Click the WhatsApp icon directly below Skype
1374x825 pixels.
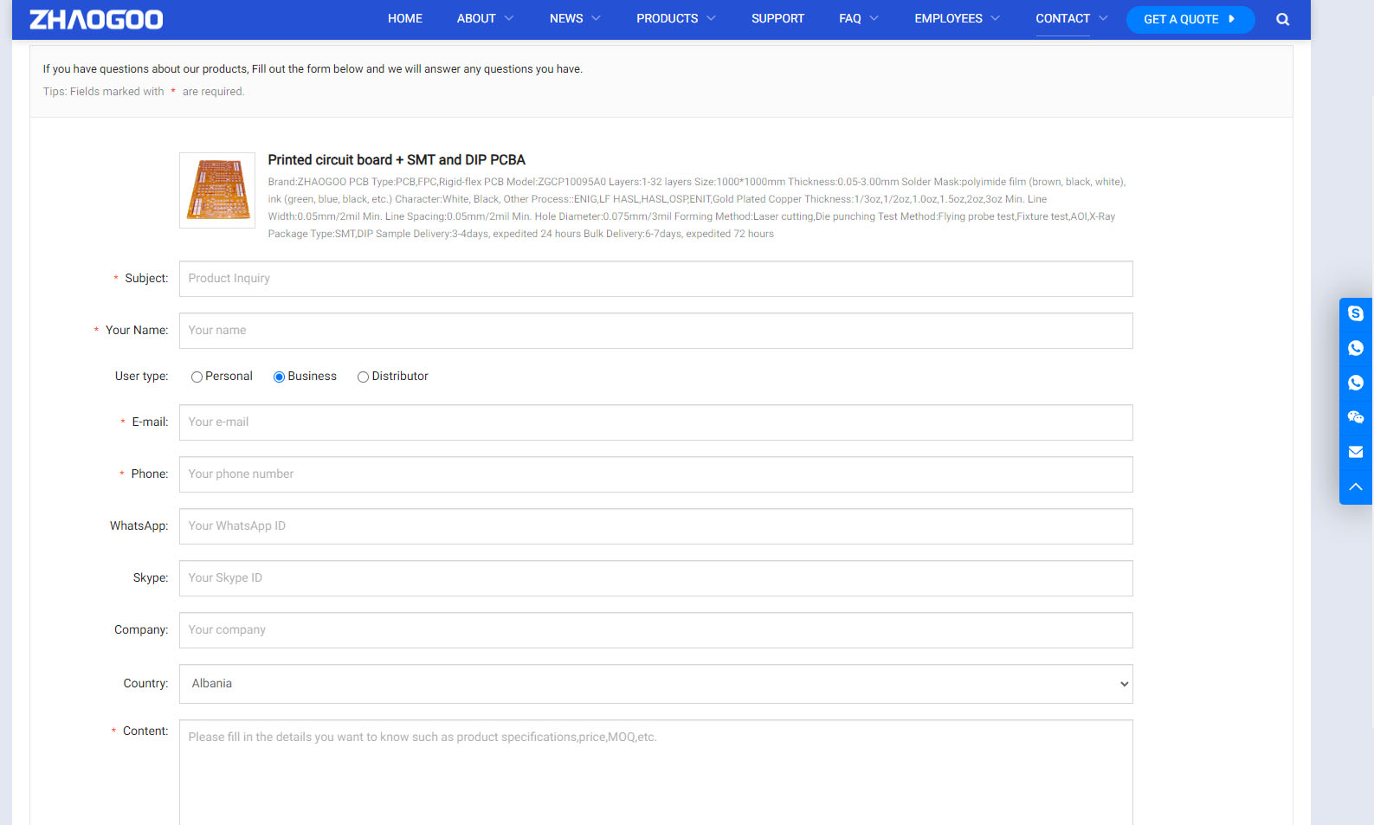click(1356, 348)
